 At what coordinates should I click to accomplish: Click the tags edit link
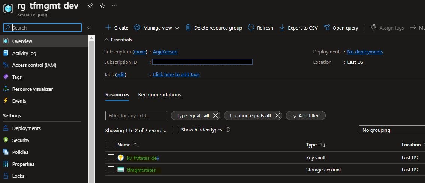coord(121,74)
